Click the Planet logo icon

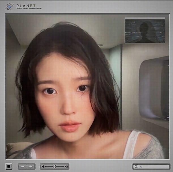pos(9,7)
